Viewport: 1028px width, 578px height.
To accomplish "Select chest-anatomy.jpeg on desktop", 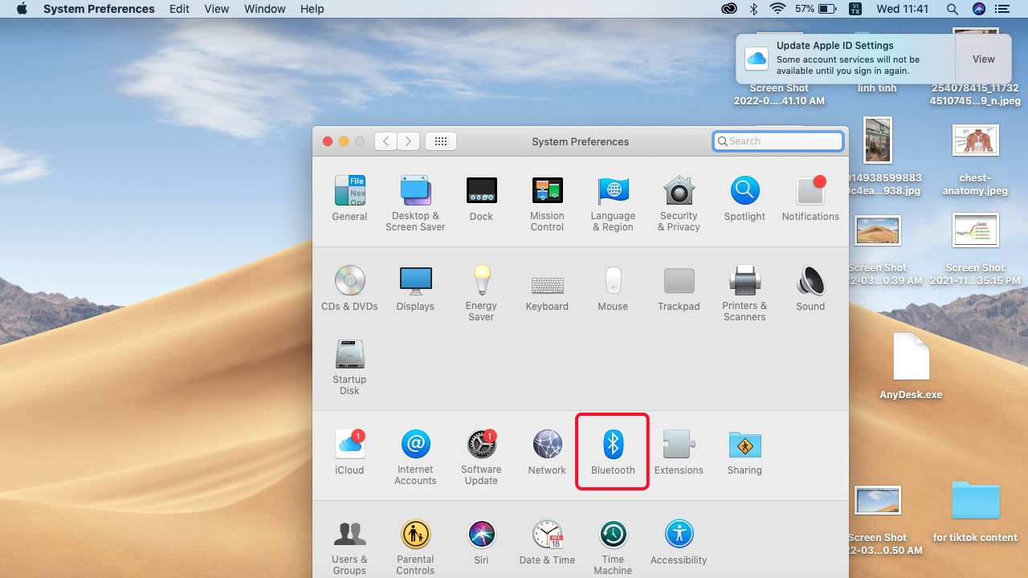I will (975, 161).
